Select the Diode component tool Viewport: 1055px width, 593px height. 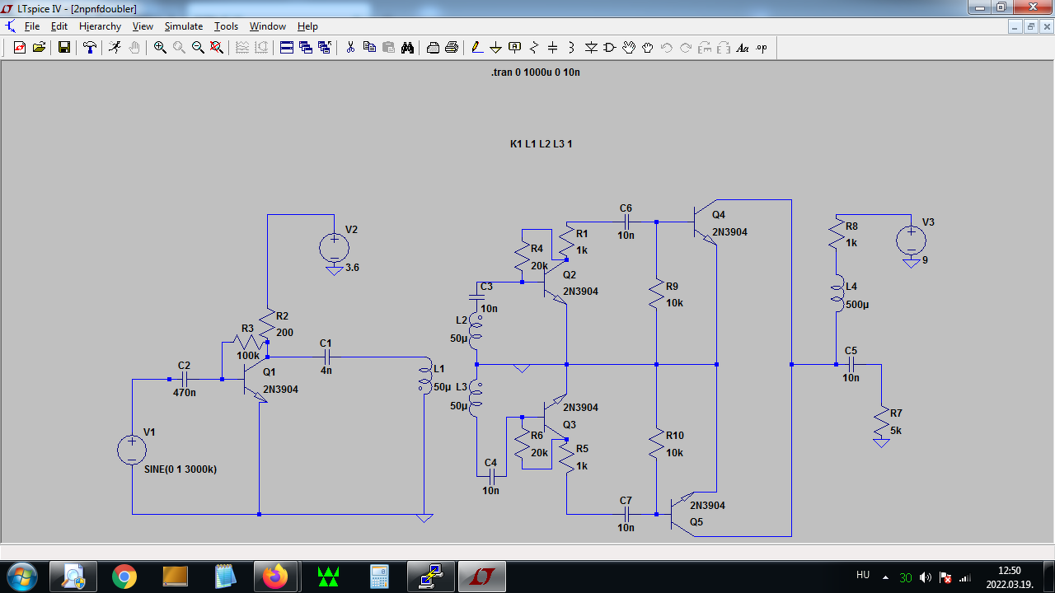(591, 48)
